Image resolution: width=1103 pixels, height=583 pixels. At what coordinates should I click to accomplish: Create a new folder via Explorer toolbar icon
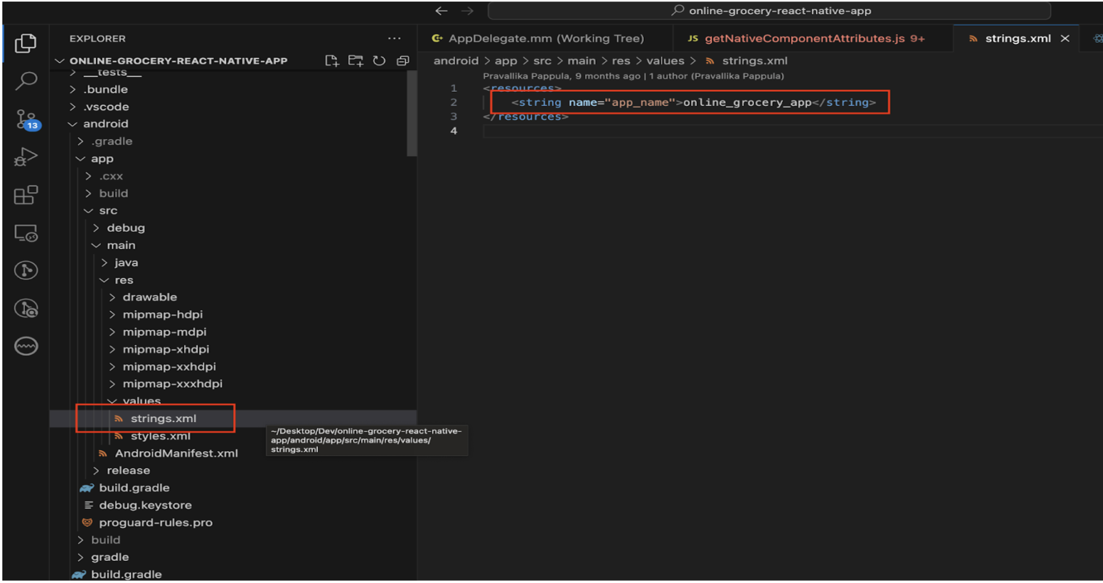355,60
